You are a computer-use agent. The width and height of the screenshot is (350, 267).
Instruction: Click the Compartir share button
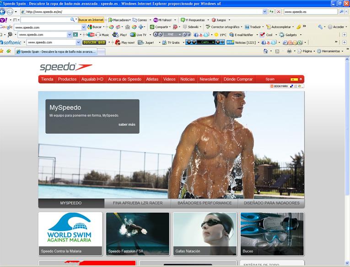pyautogui.click(x=159, y=27)
